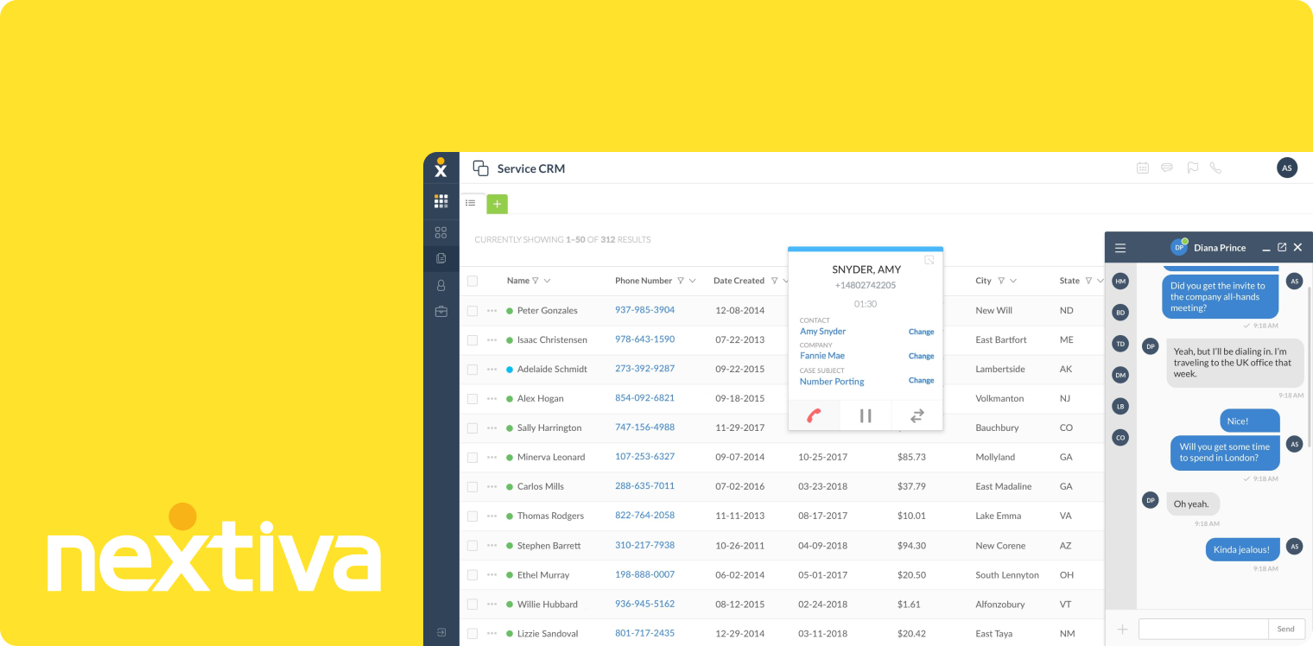Open HM conversation in chat sidebar

1120,281
